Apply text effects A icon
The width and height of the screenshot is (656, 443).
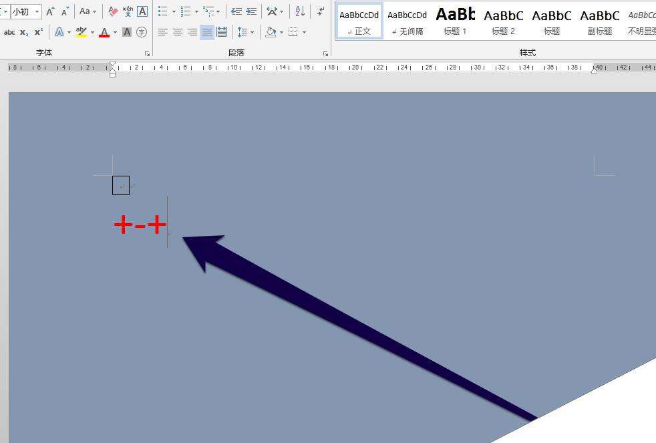[x=59, y=32]
